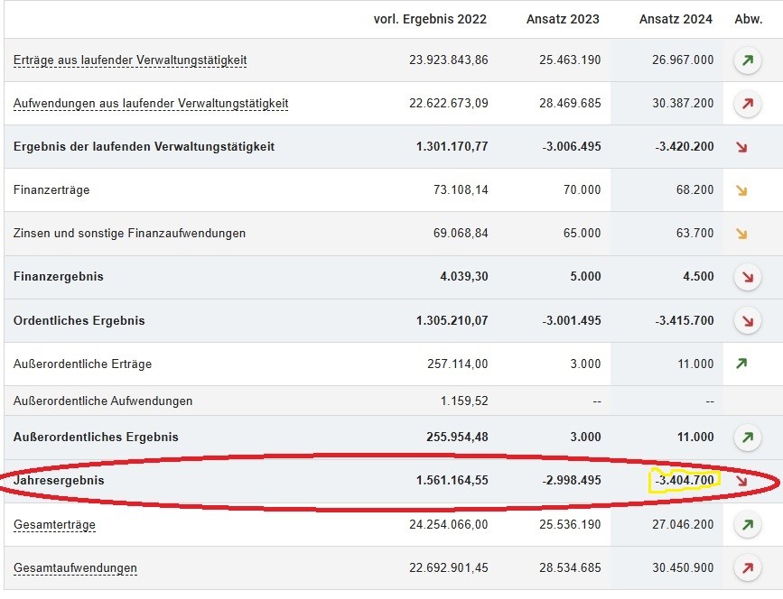The width and height of the screenshot is (783, 599).
Task: Click the Abw. column header
Action: 749,19
